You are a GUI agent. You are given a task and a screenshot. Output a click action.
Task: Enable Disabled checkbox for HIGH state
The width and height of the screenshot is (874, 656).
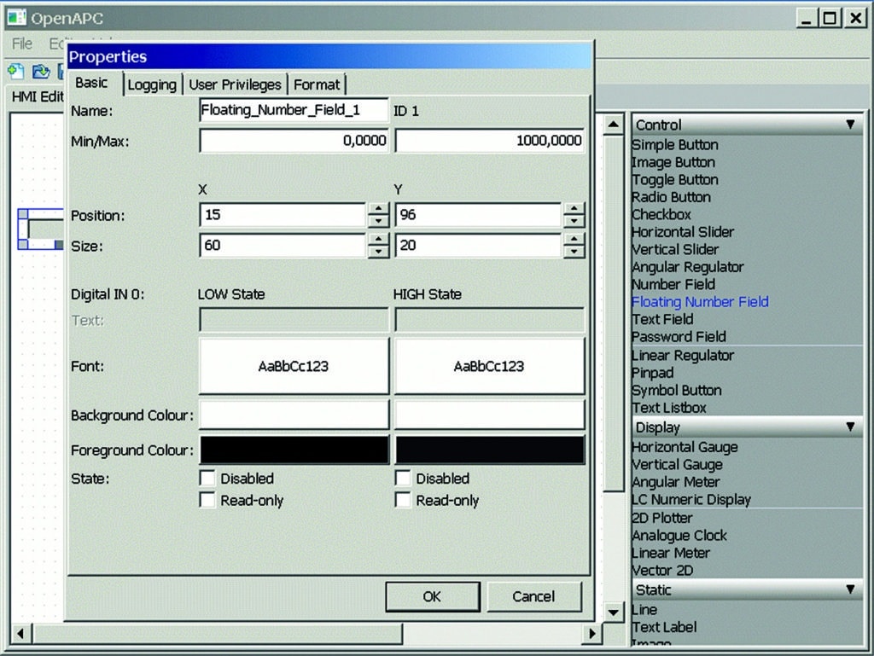click(x=402, y=478)
